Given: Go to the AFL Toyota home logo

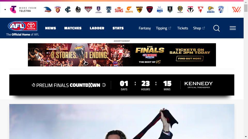Looking at the screenshot, I should (22, 26).
